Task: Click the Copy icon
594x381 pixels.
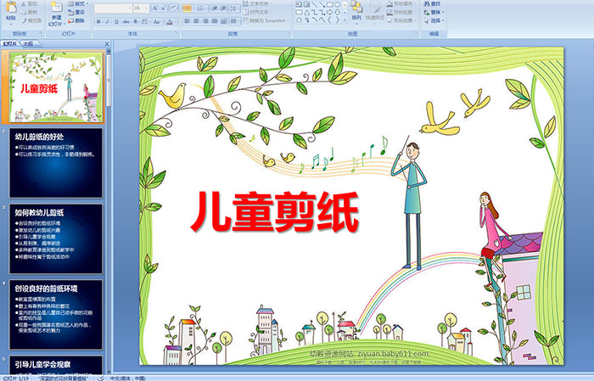Action: point(25,12)
